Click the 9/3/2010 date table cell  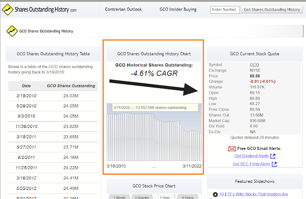[26, 116]
